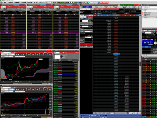Expand the symbol code dropdown in time-and-sales panel

coord(57,52)
